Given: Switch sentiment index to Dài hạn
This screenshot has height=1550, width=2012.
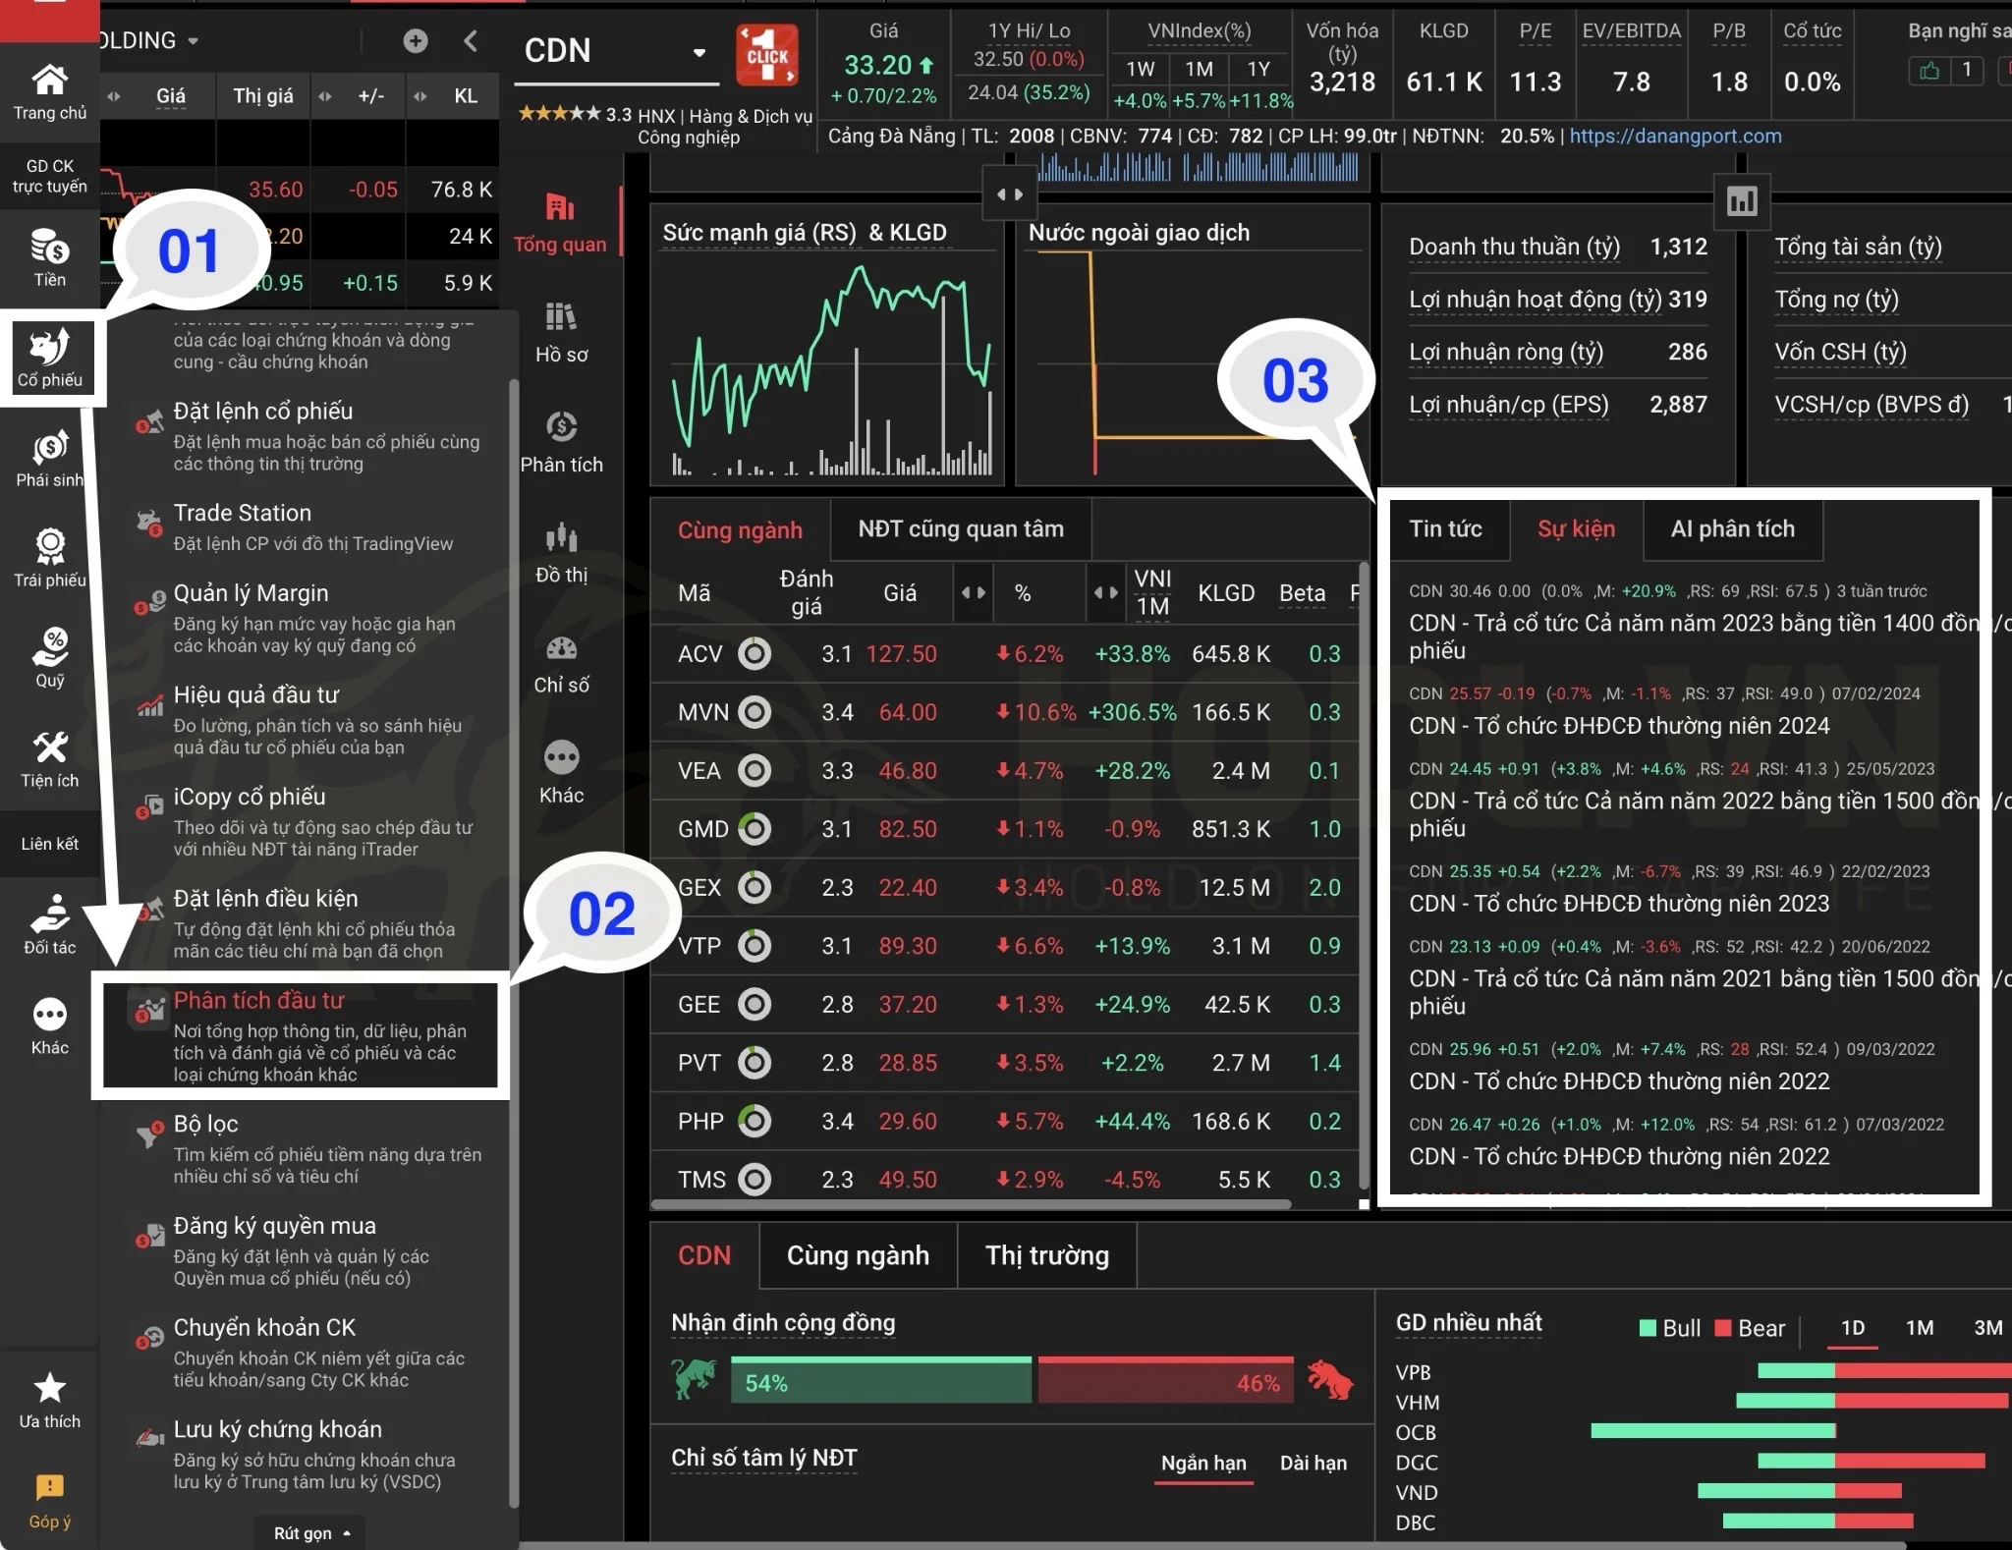Looking at the screenshot, I should pos(1313,1463).
